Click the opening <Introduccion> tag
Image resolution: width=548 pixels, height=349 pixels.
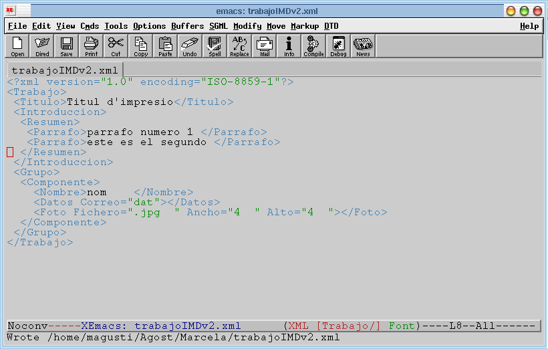(59, 112)
